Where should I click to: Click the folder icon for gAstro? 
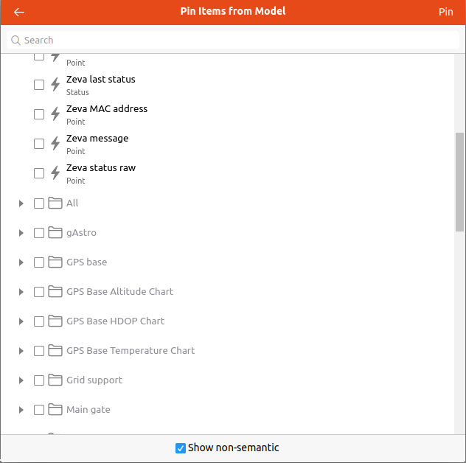click(x=55, y=233)
